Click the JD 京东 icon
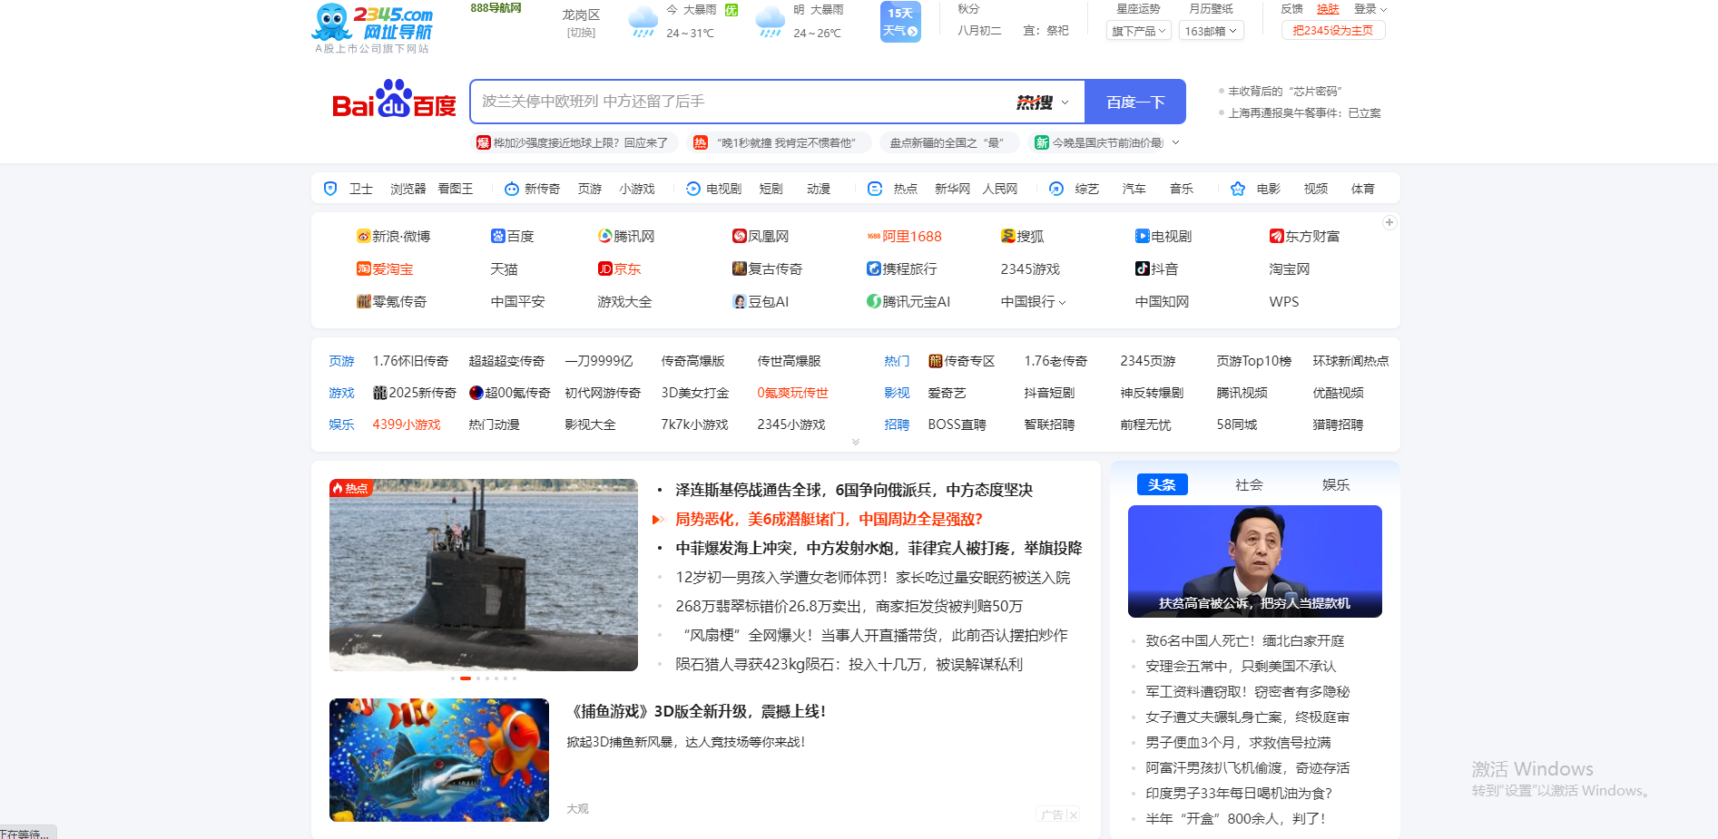1718x839 pixels. 605,268
